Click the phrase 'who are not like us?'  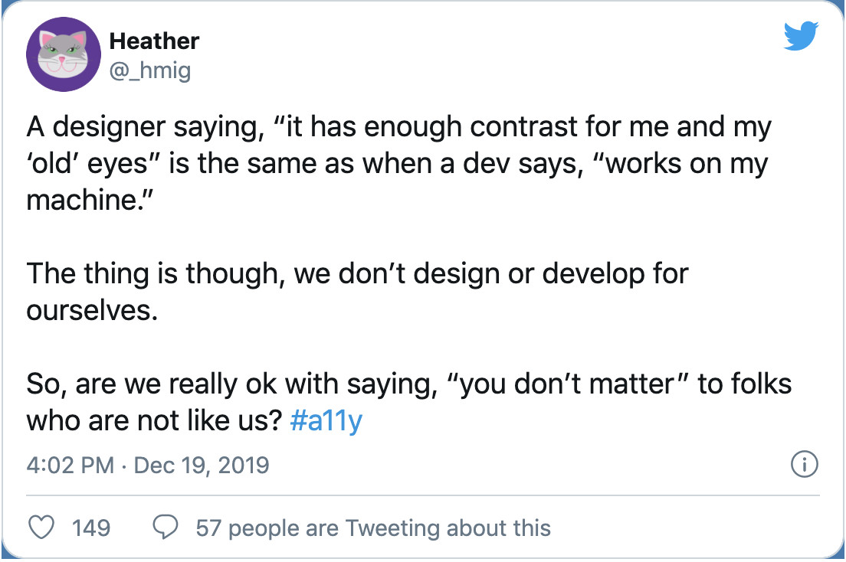156,421
